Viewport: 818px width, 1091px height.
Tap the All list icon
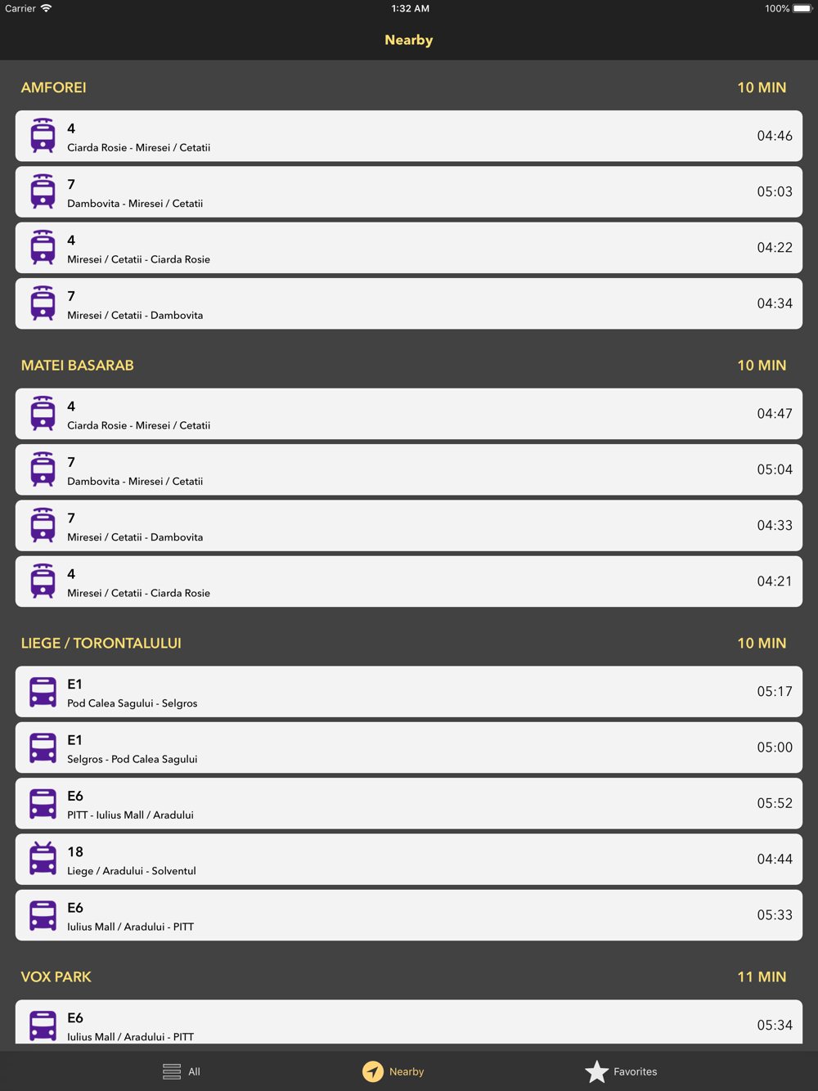tap(172, 1071)
